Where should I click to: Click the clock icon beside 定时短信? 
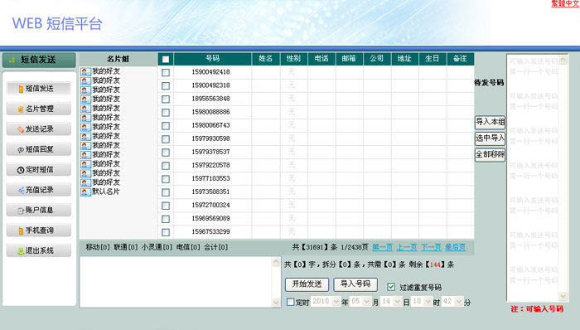[21, 170]
